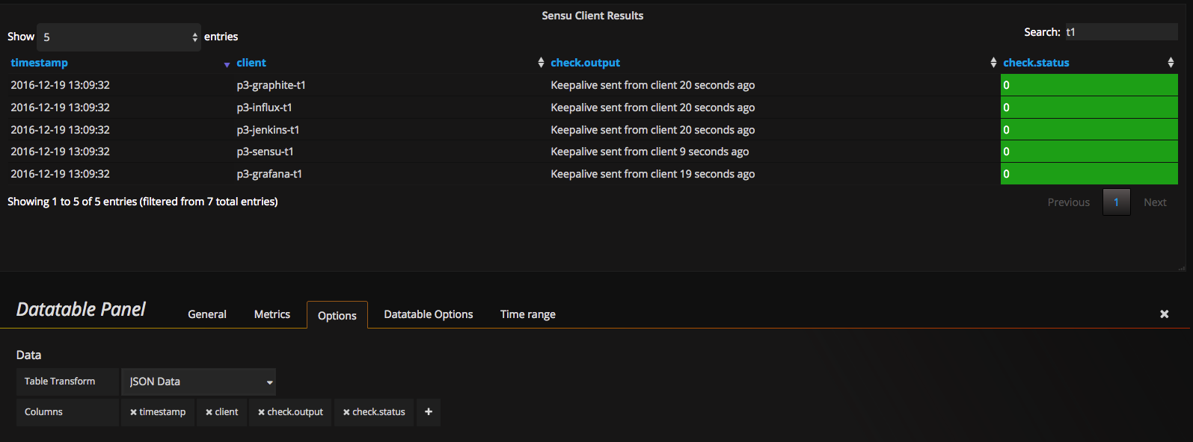Sort by check.output column header
The width and height of the screenshot is (1193, 442).
coord(585,63)
